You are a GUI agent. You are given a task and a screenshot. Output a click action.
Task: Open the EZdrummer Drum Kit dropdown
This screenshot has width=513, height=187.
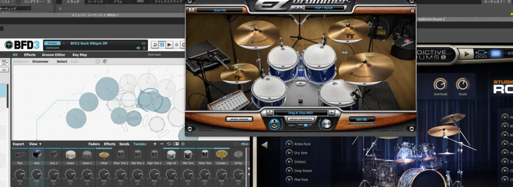219,10
